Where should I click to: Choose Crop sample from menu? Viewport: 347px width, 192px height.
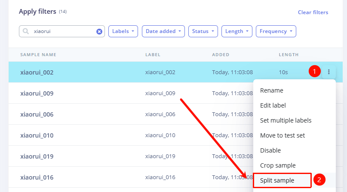coord(278,165)
